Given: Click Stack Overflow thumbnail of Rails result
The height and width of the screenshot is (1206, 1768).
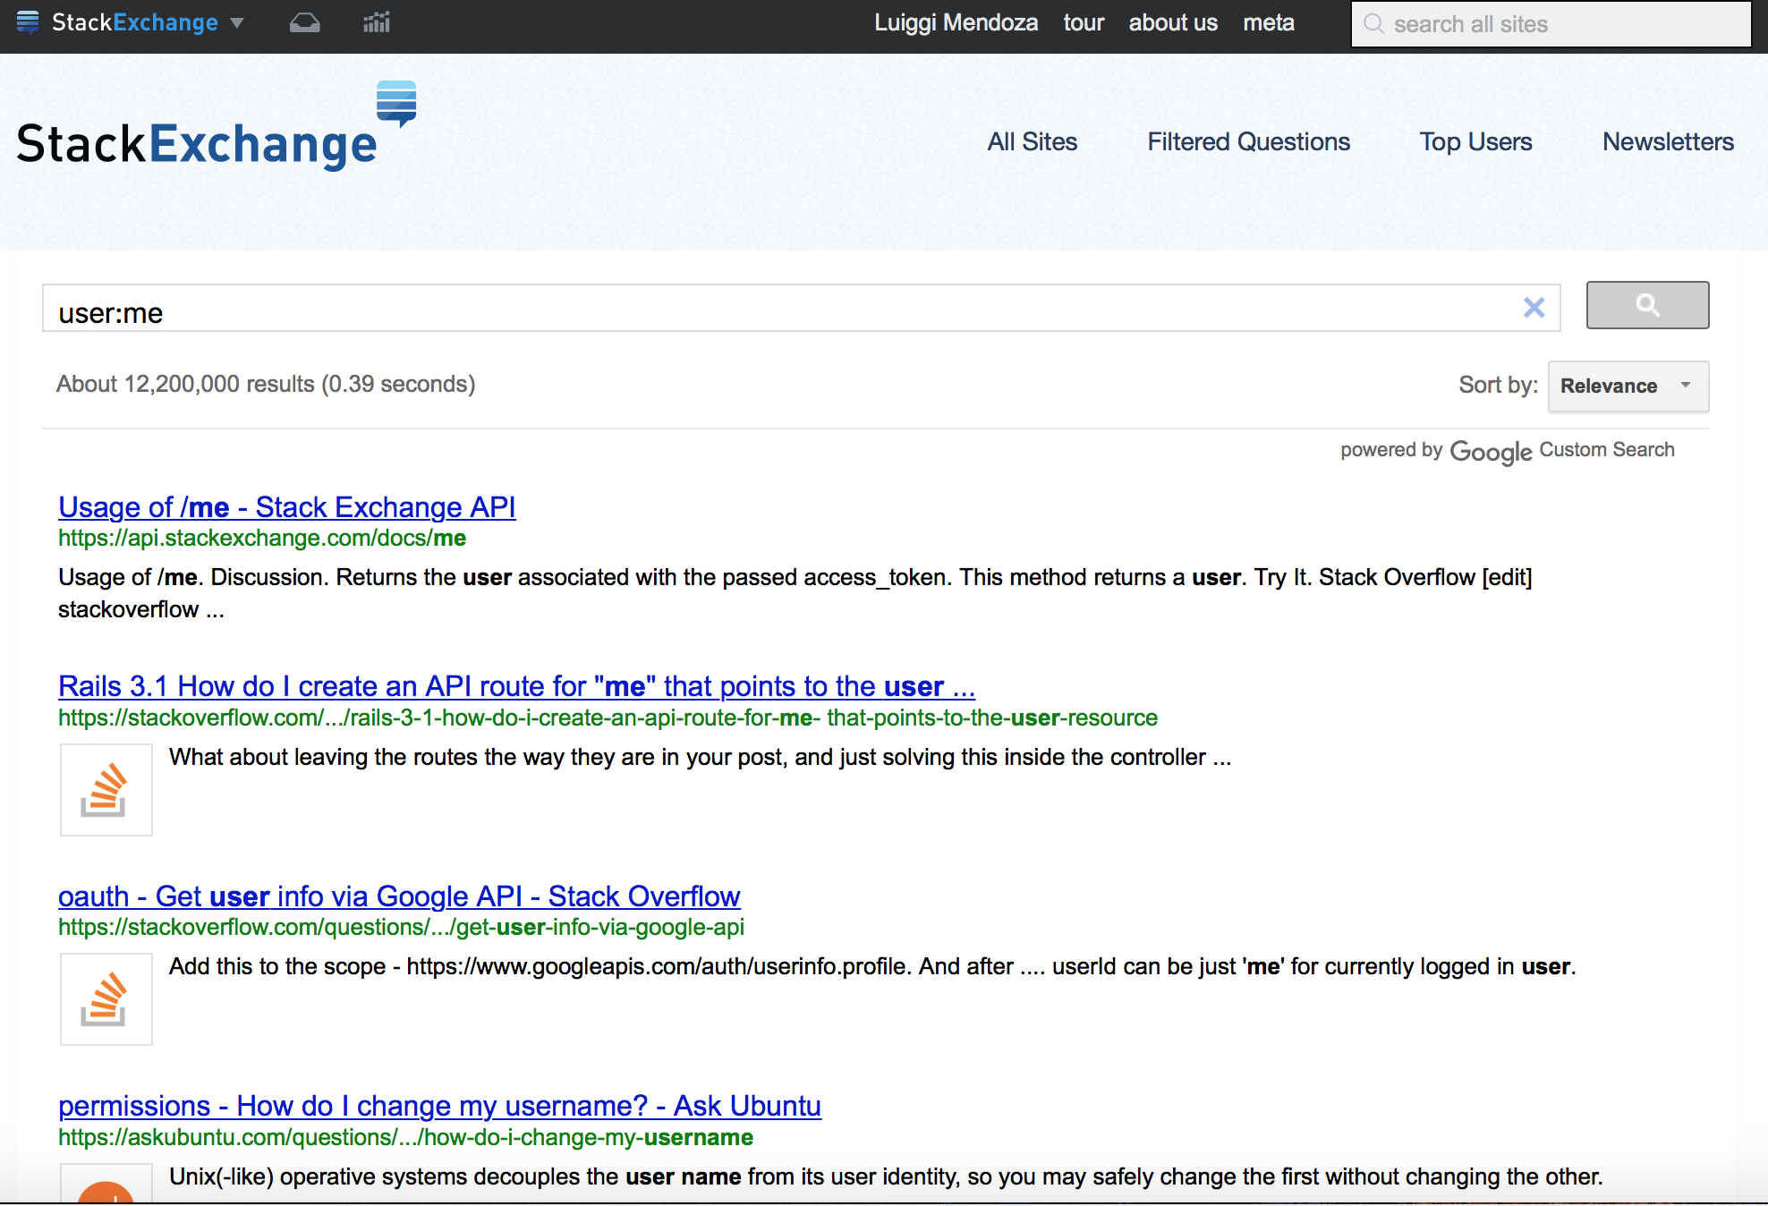Looking at the screenshot, I should coord(106,790).
